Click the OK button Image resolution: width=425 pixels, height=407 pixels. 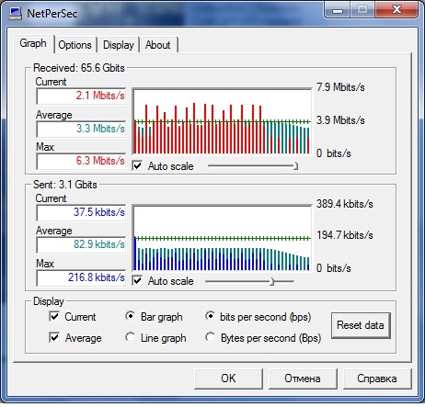click(228, 379)
